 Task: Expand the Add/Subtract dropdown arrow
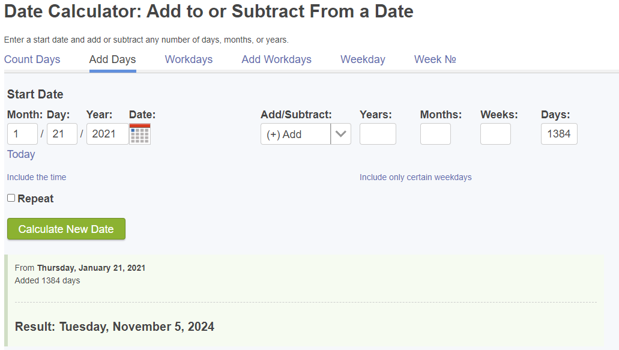pyautogui.click(x=340, y=134)
